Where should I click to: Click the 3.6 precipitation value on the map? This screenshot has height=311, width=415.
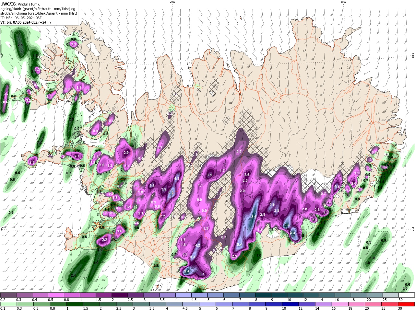[152, 186]
